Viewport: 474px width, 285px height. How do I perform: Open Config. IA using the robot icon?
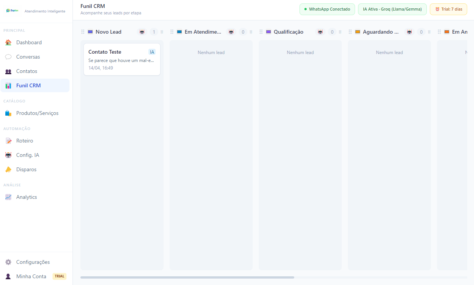click(8, 155)
